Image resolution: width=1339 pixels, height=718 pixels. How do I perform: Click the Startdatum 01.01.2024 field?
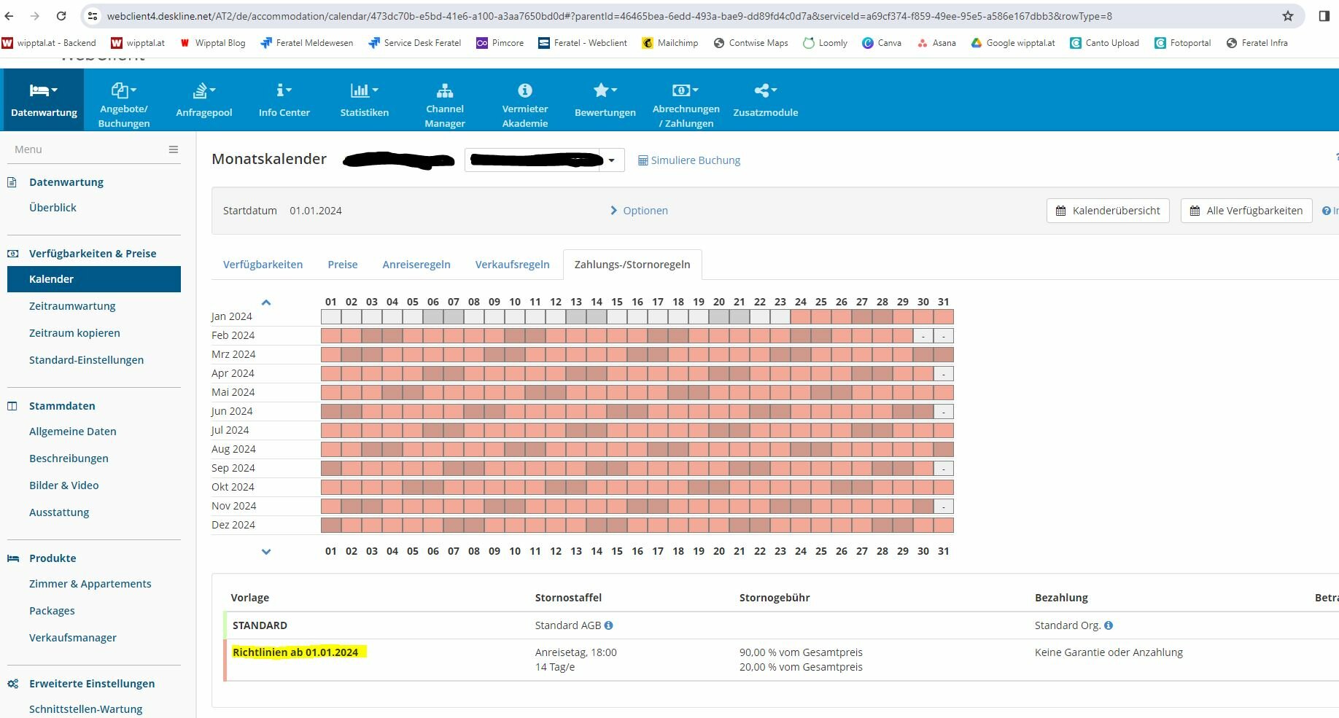point(316,211)
